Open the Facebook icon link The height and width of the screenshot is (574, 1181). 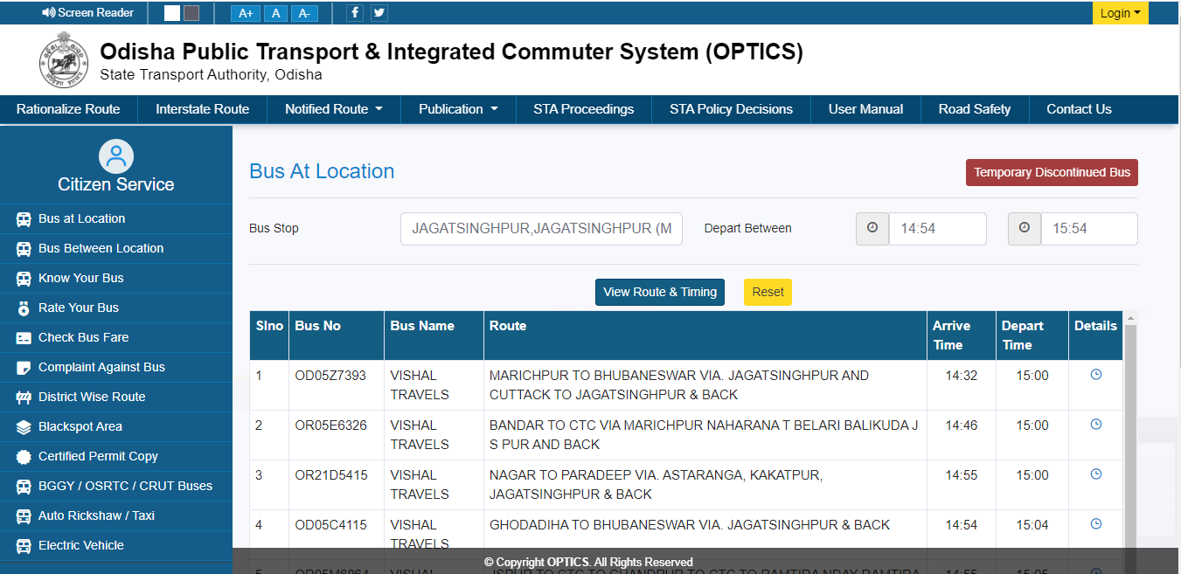355,12
